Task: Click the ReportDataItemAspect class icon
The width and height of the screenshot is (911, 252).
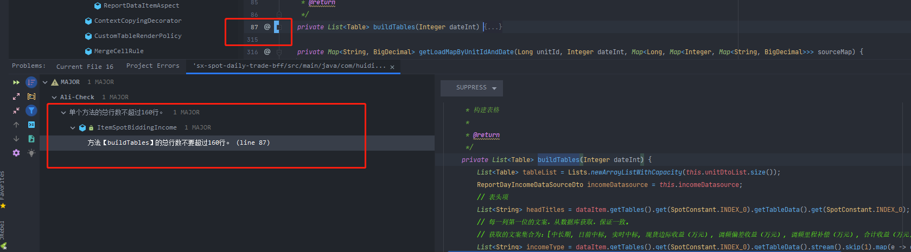Action: tap(98, 6)
